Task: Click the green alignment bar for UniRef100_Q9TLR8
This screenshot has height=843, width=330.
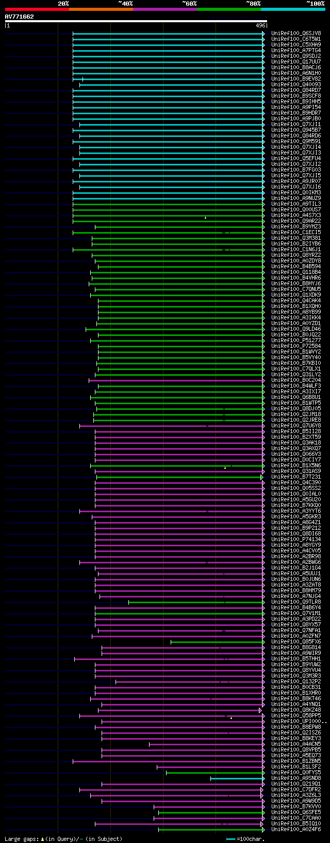Action: tap(196, 602)
